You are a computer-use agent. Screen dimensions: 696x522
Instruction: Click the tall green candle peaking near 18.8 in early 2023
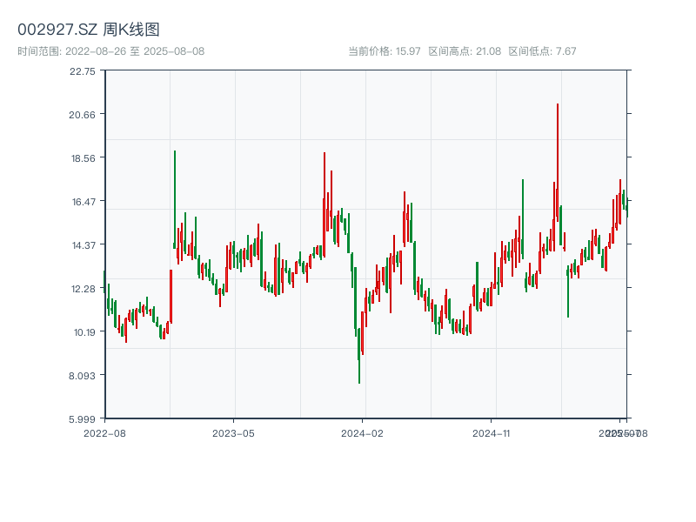point(175,199)
